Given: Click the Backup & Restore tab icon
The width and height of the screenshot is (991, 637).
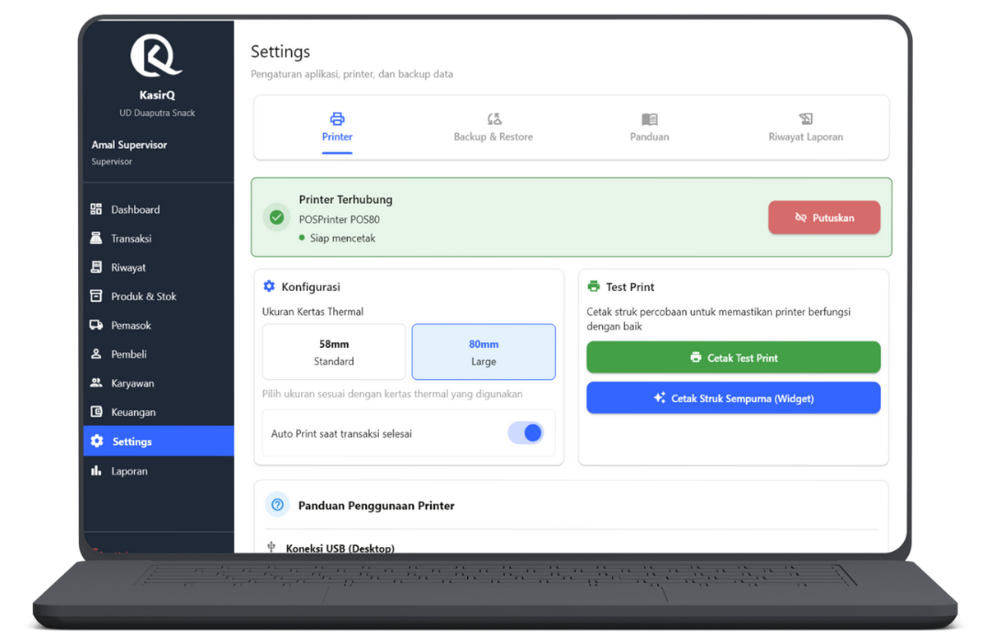Looking at the screenshot, I should tap(495, 118).
